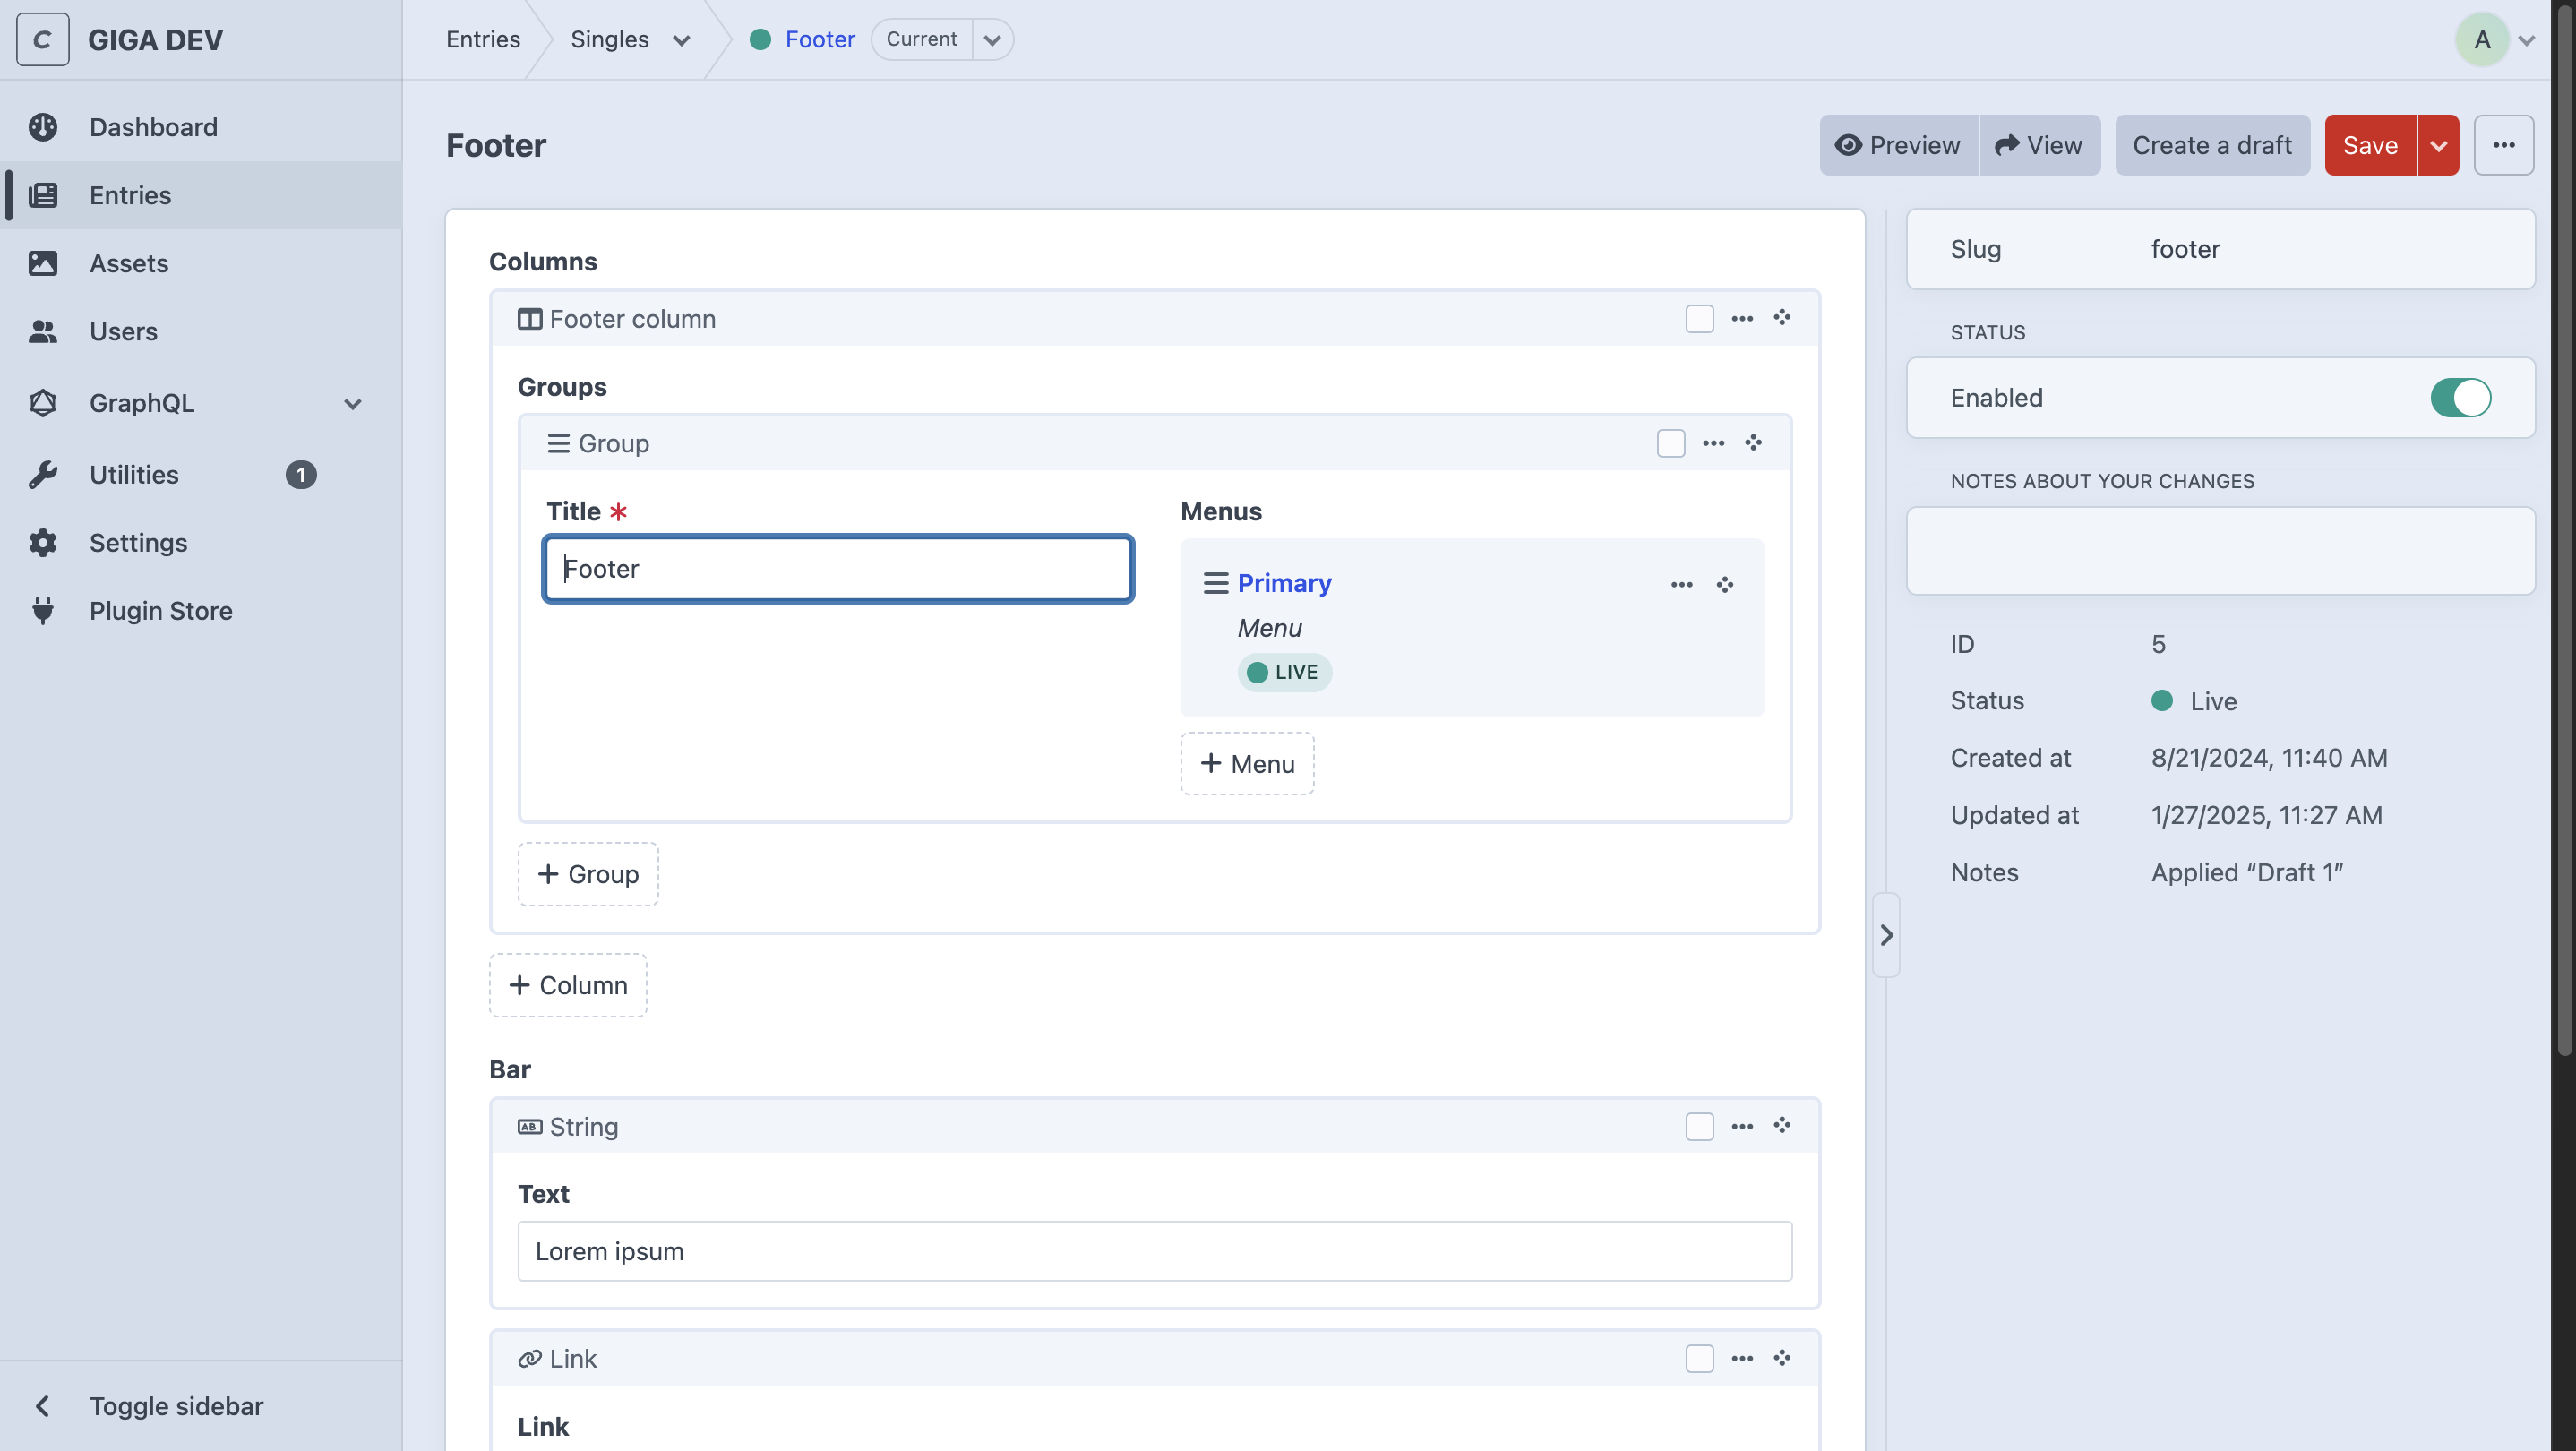Click the notes about your changes field

[2220, 550]
